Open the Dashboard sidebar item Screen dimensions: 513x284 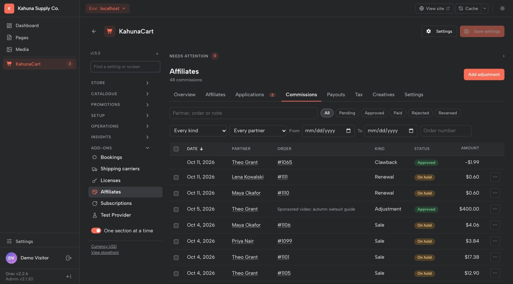pos(40,26)
